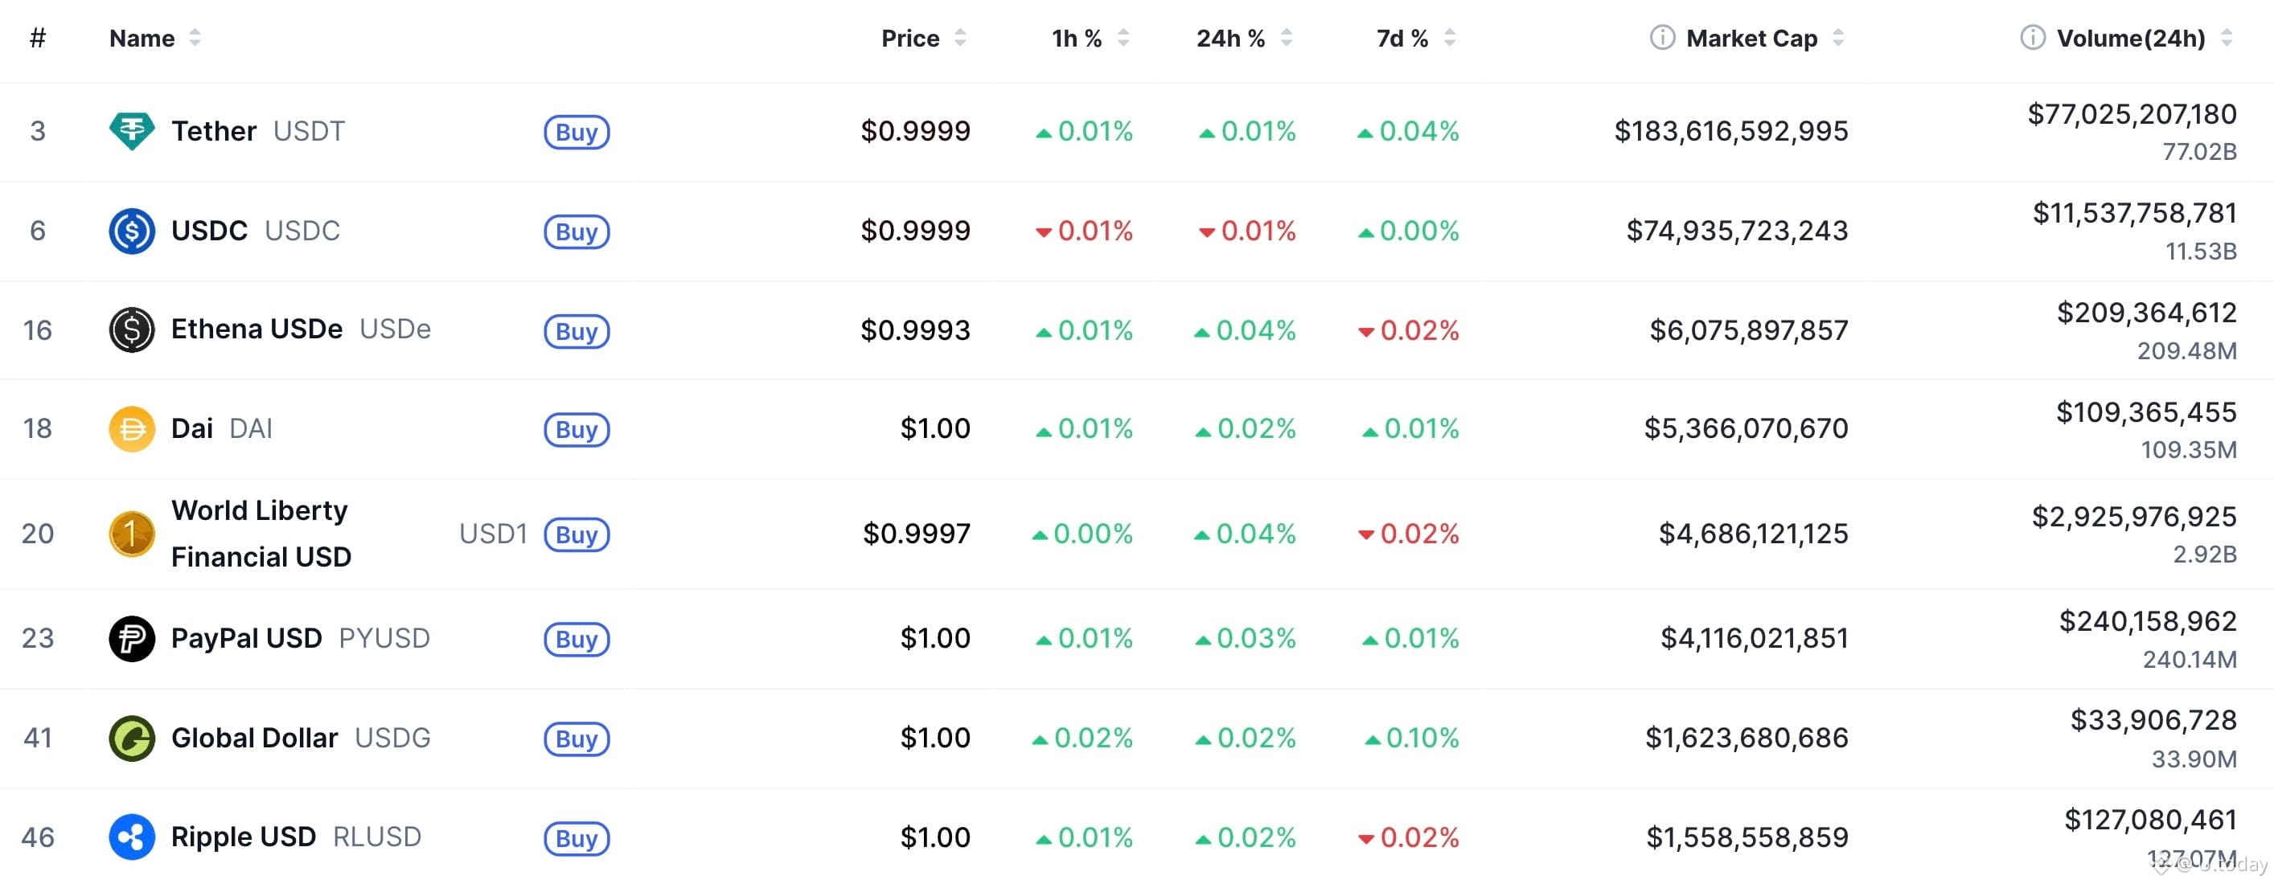This screenshot has height=884, width=2274.
Task: Click the Buy button for Tether
Action: coord(577,132)
